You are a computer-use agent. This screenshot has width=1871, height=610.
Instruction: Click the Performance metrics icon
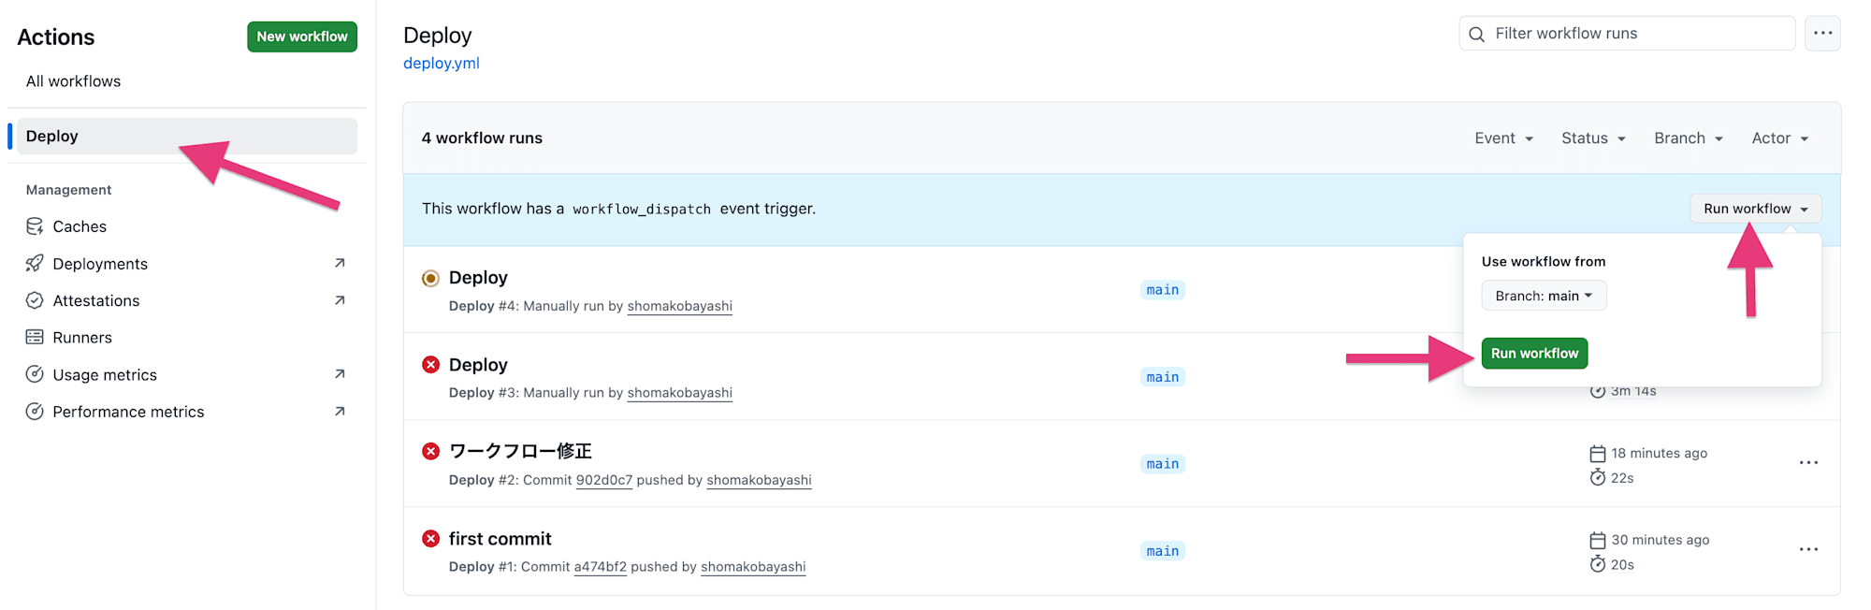35,412
